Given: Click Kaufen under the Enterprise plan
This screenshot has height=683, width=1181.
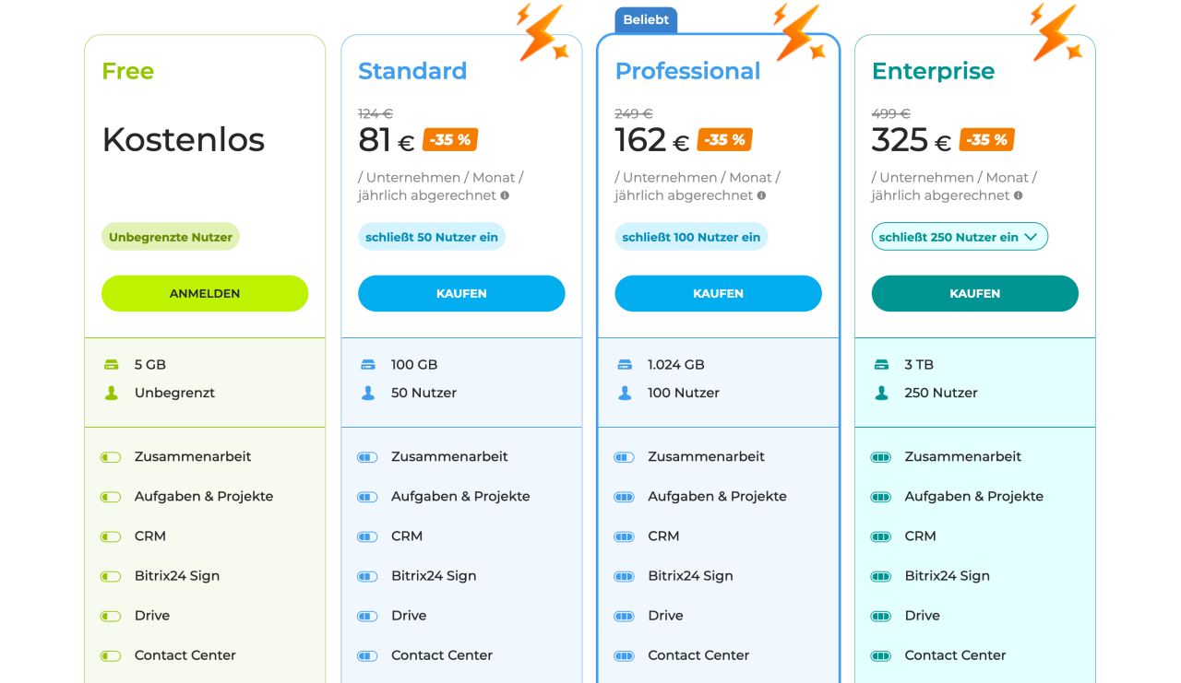Looking at the screenshot, I should click(x=974, y=293).
